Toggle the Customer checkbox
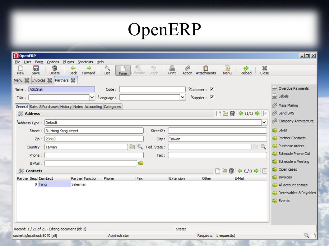 (x=212, y=89)
